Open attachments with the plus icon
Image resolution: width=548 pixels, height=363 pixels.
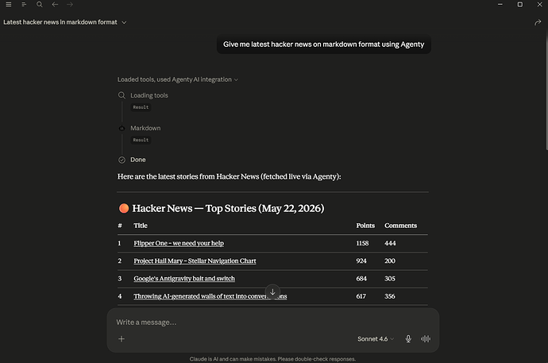click(x=122, y=339)
